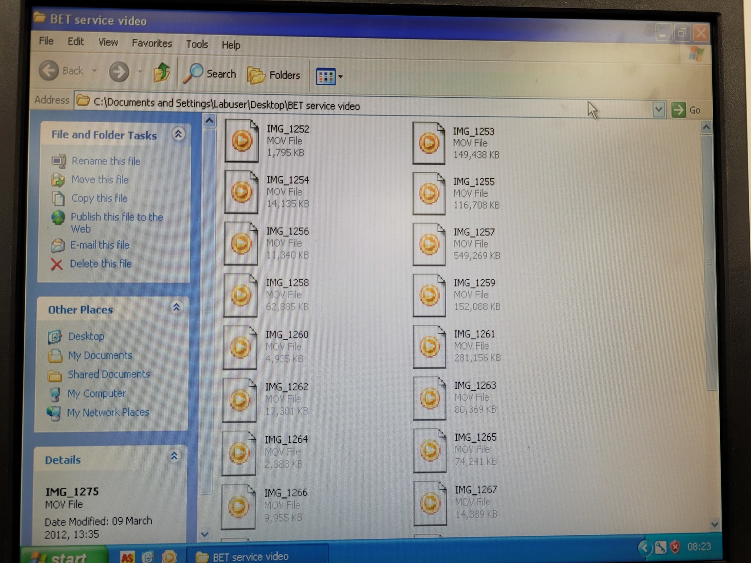Viewport: 751px width, 563px height.
Task: Select the IMG_1252 file icon
Action: (x=242, y=141)
